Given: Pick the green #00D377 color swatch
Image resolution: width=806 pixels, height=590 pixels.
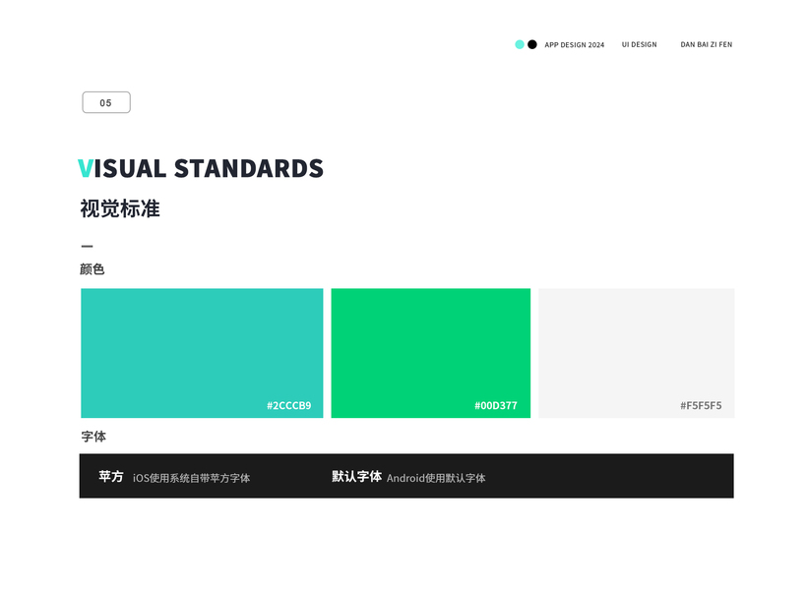Looking at the screenshot, I should [431, 353].
